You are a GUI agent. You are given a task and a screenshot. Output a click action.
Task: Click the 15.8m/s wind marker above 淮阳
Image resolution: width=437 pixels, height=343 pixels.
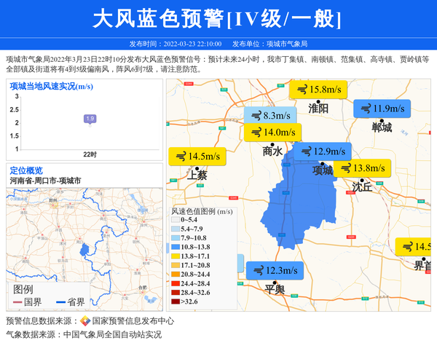[318, 90]
